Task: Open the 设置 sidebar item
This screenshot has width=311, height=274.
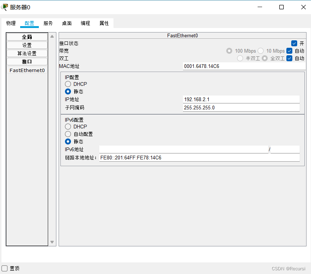Action: pos(27,45)
